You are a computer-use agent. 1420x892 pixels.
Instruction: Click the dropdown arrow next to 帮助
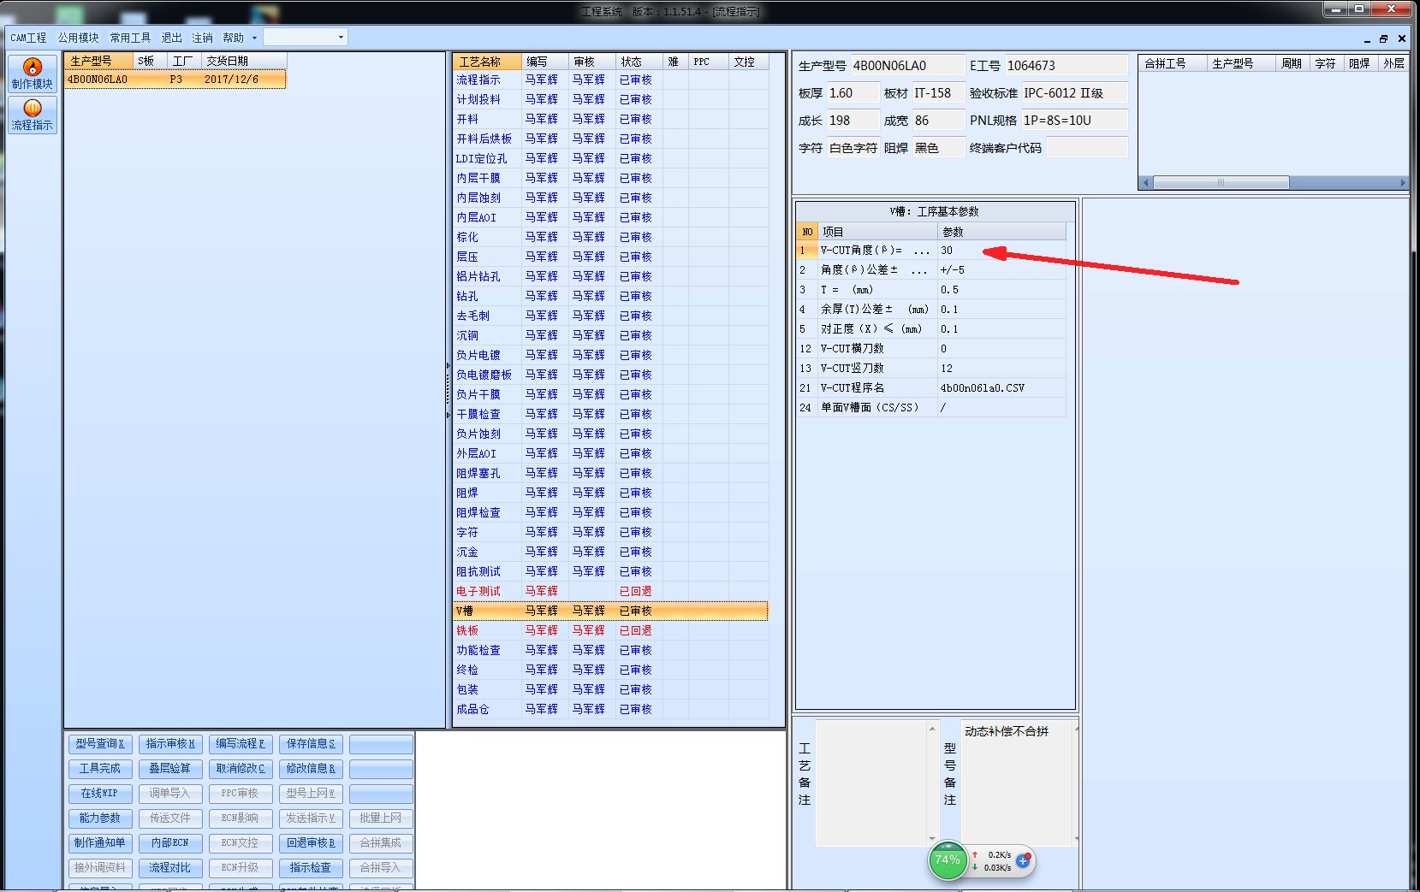pos(254,38)
